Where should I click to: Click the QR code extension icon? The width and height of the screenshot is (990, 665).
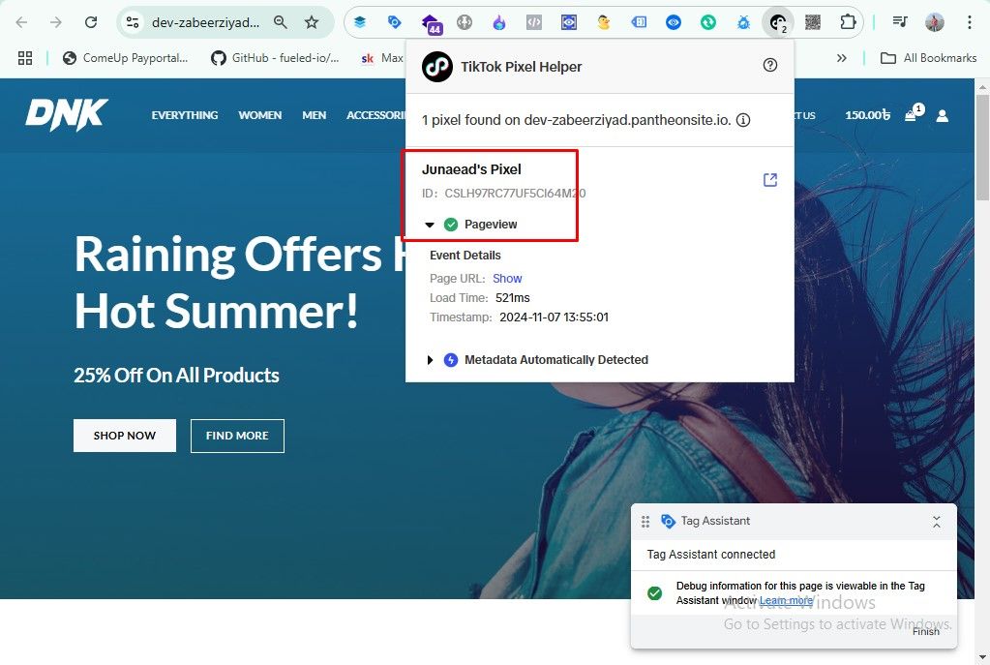click(813, 22)
